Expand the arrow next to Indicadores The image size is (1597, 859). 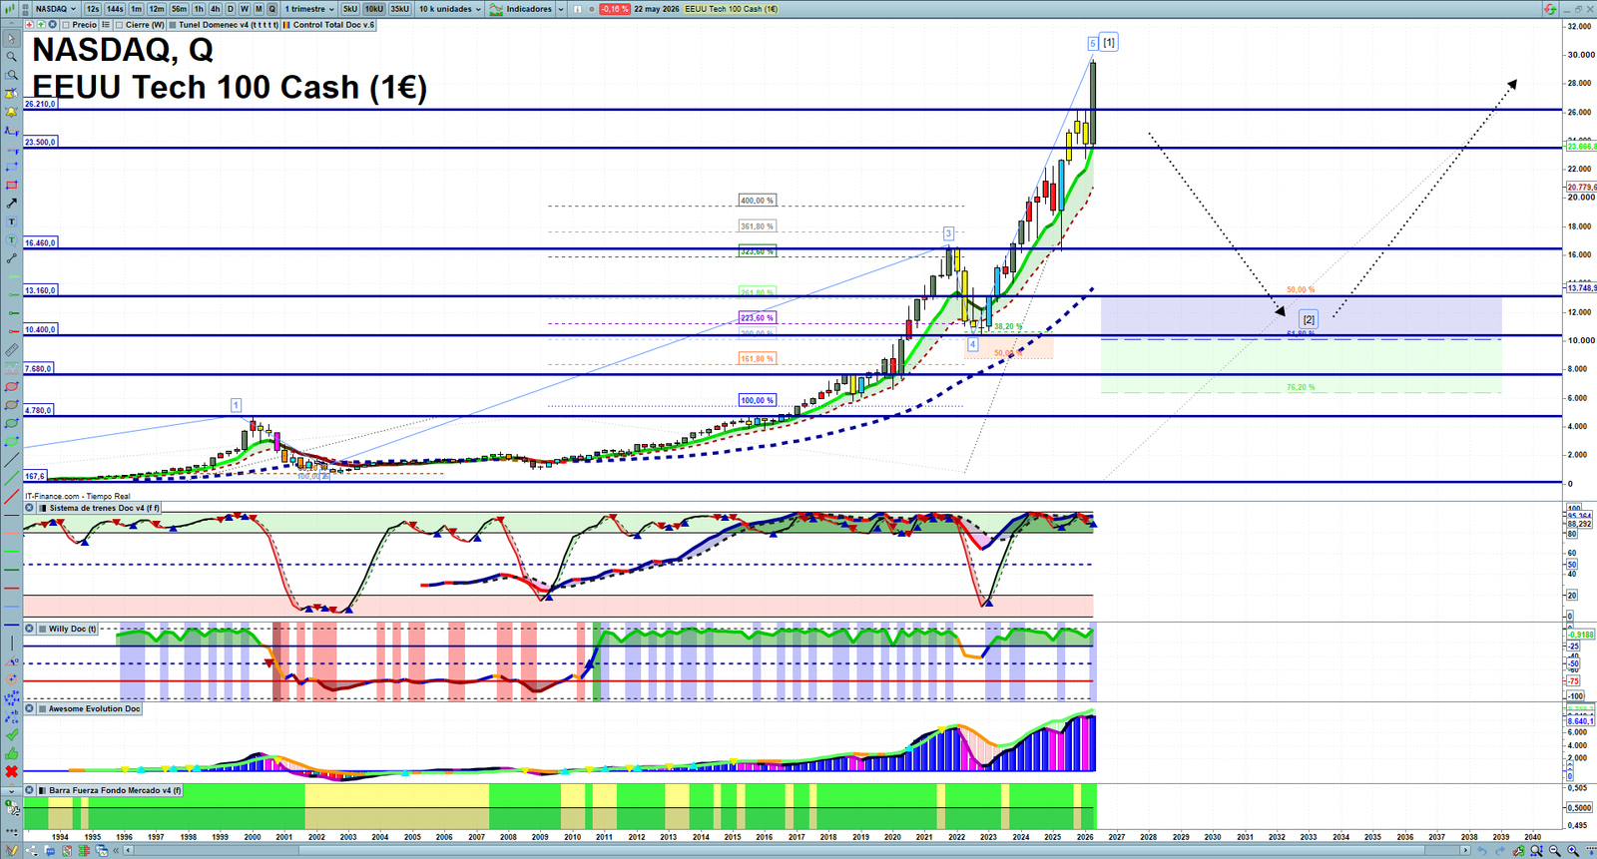(561, 9)
